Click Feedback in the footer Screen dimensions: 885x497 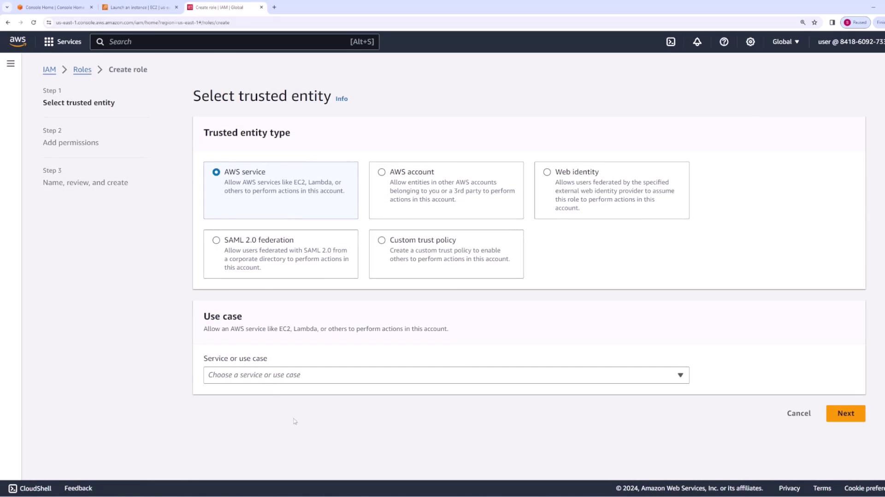(x=78, y=488)
